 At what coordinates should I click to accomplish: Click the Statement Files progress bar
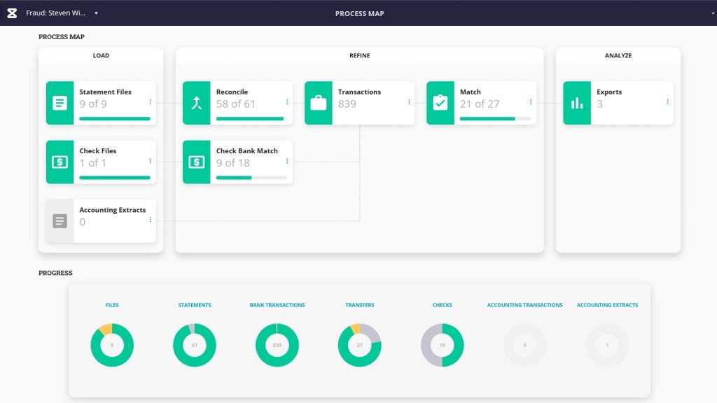coord(115,119)
